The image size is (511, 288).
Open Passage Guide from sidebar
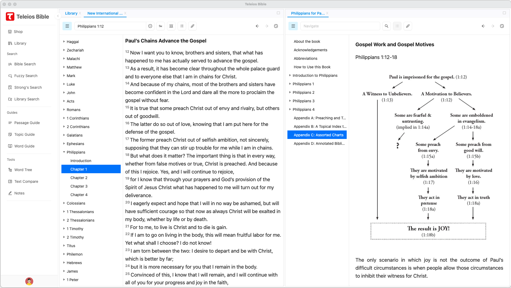click(x=27, y=123)
